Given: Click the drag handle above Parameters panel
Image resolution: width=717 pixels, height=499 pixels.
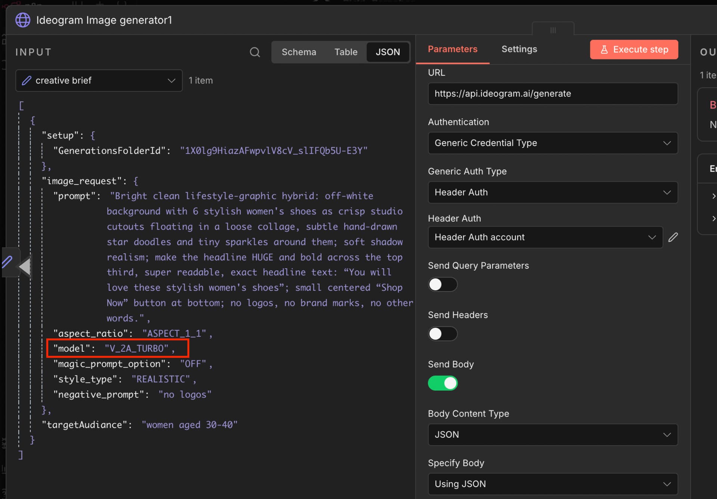Looking at the screenshot, I should pyautogui.click(x=553, y=30).
